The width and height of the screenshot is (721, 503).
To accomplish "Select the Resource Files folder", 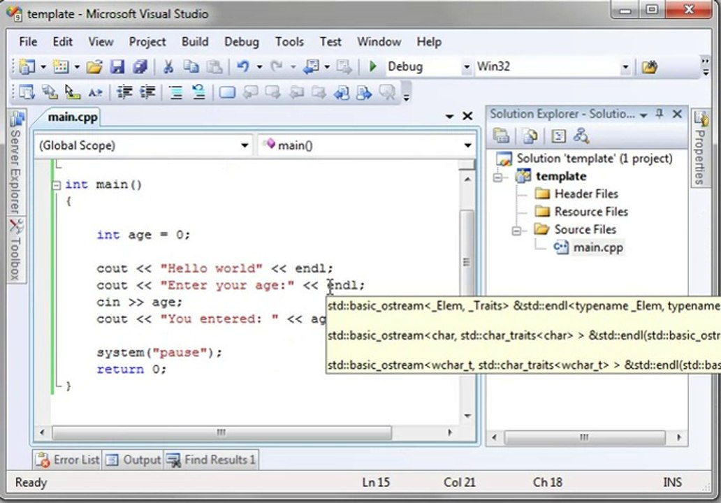I will [x=591, y=212].
